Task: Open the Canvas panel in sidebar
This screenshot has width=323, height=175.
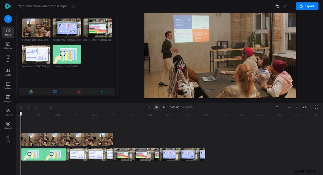Action: pyautogui.click(x=8, y=45)
